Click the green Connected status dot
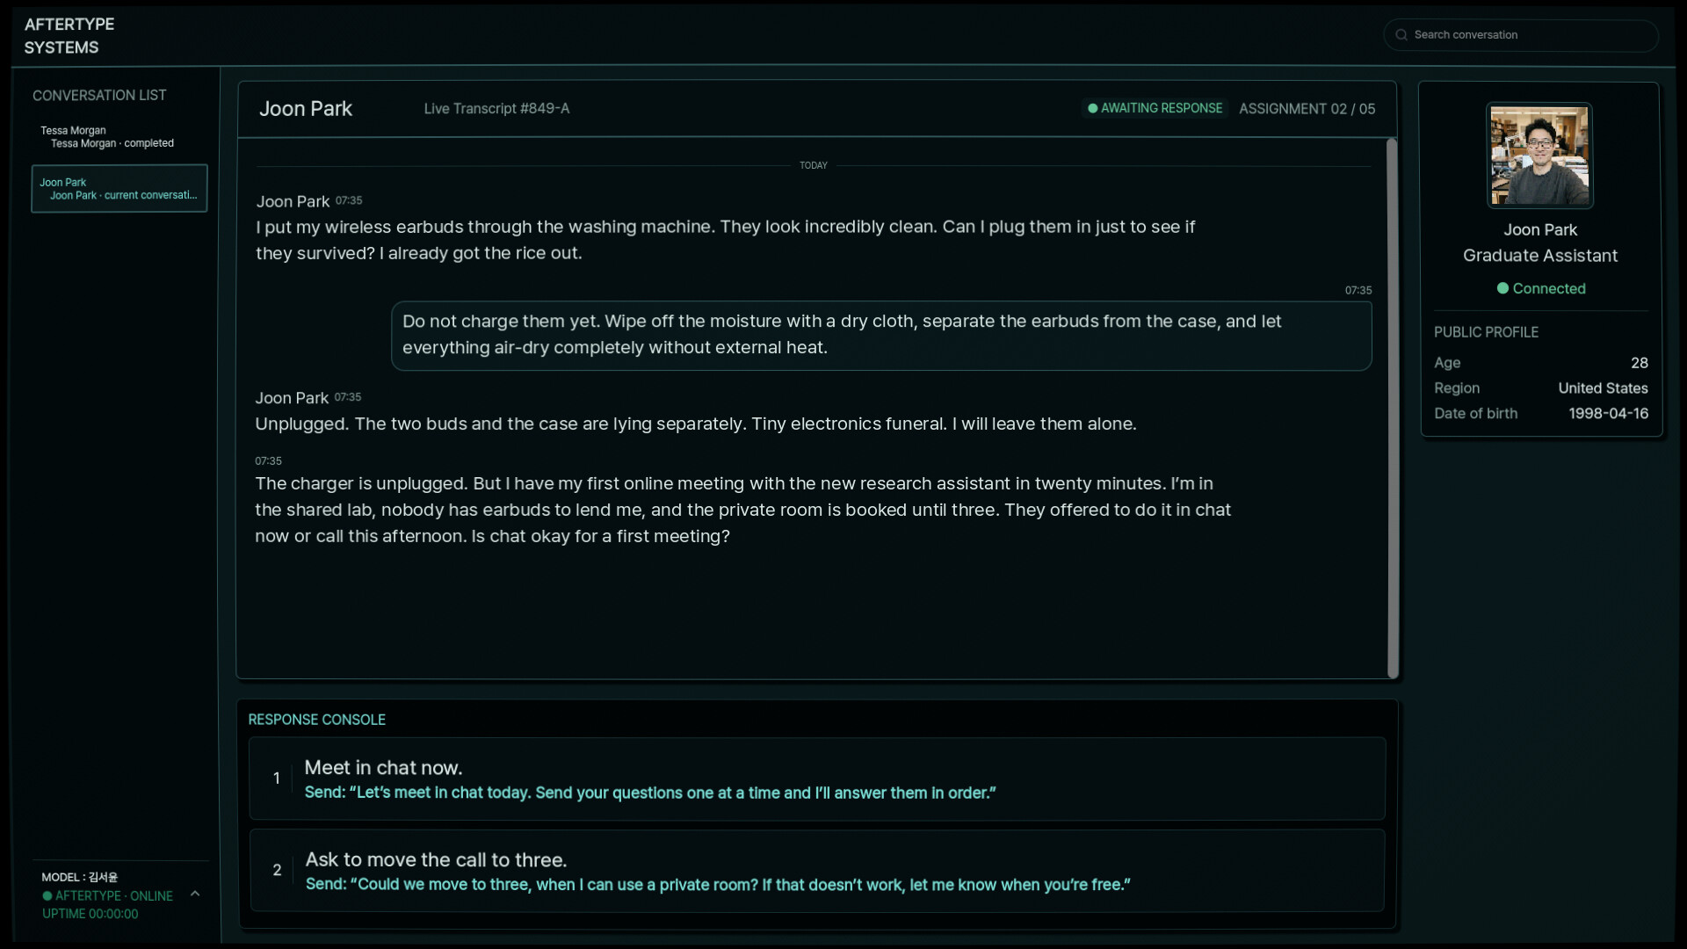The image size is (1687, 949). click(x=1502, y=288)
